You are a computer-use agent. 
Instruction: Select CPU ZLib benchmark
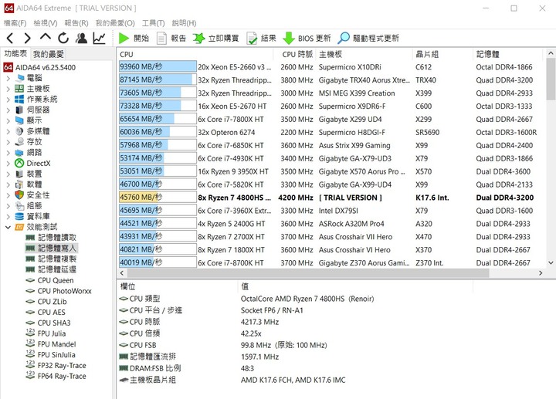(x=46, y=302)
